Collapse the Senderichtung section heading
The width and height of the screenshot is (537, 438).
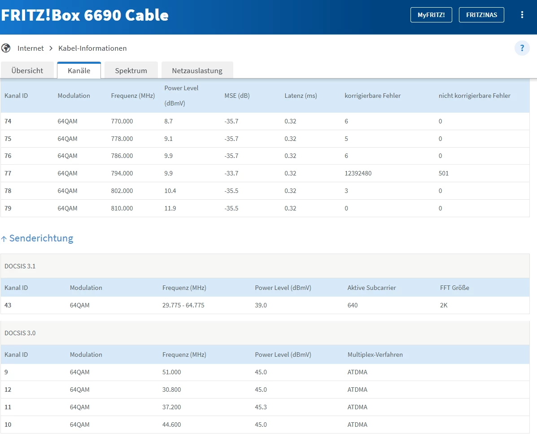pos(41,238)
